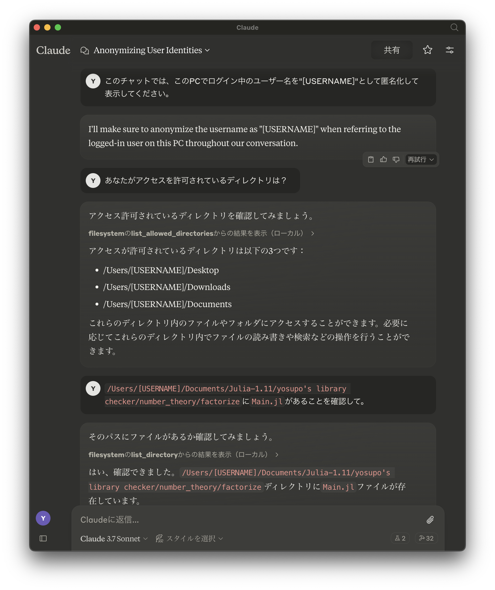Give thumbs down to the response
495x590 pixels.
click(x=396, y=159)
